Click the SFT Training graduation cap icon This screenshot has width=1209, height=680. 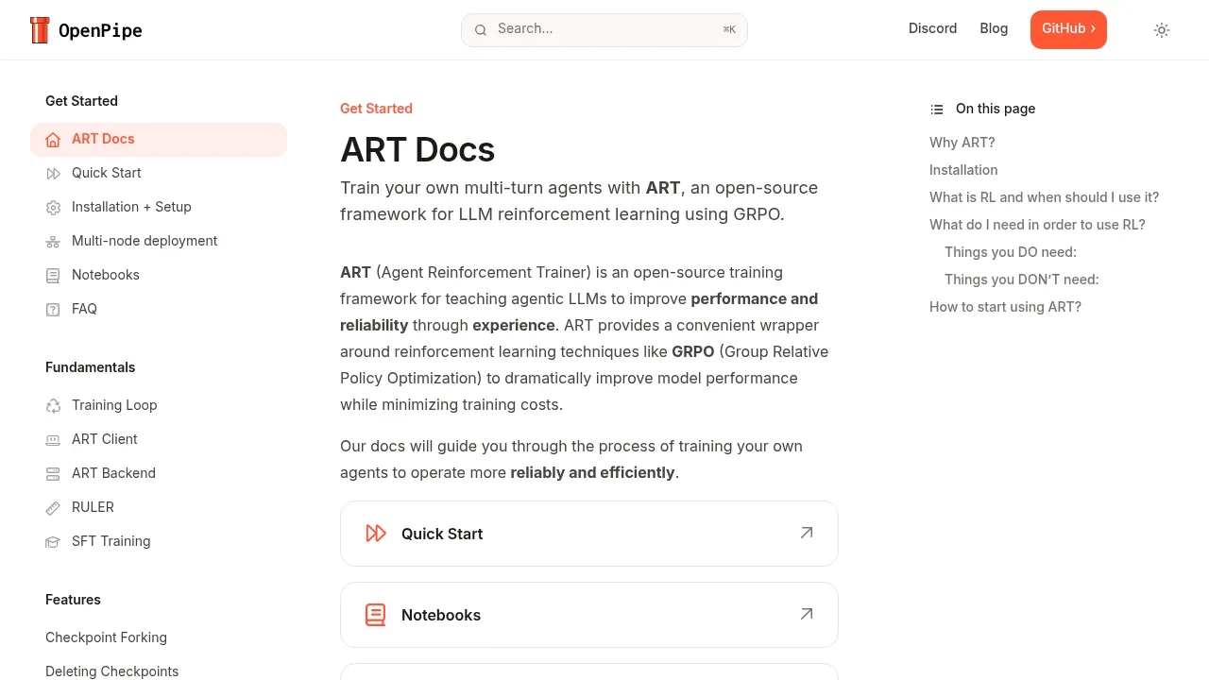(x=53, y=542)
